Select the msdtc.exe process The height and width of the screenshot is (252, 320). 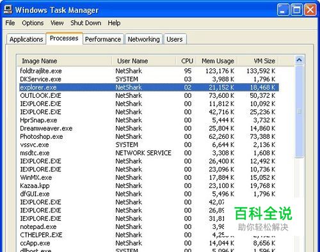[x=149, y=153]
